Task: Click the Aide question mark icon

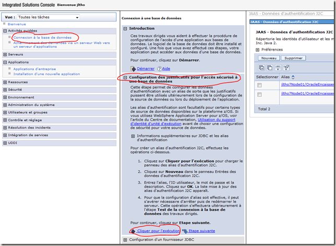Action: [x=160, y=69]
